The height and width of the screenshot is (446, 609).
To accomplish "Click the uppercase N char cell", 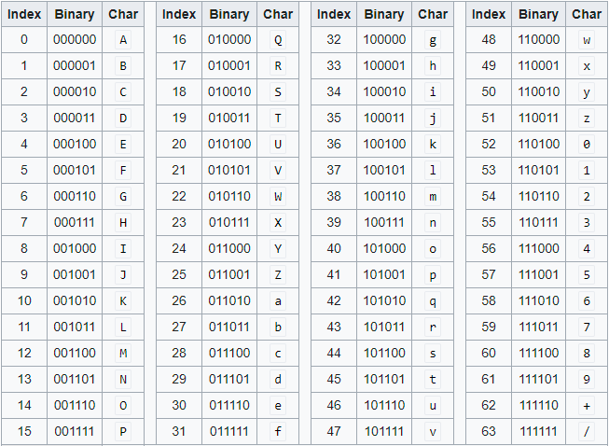I will (x=123, y=379).
